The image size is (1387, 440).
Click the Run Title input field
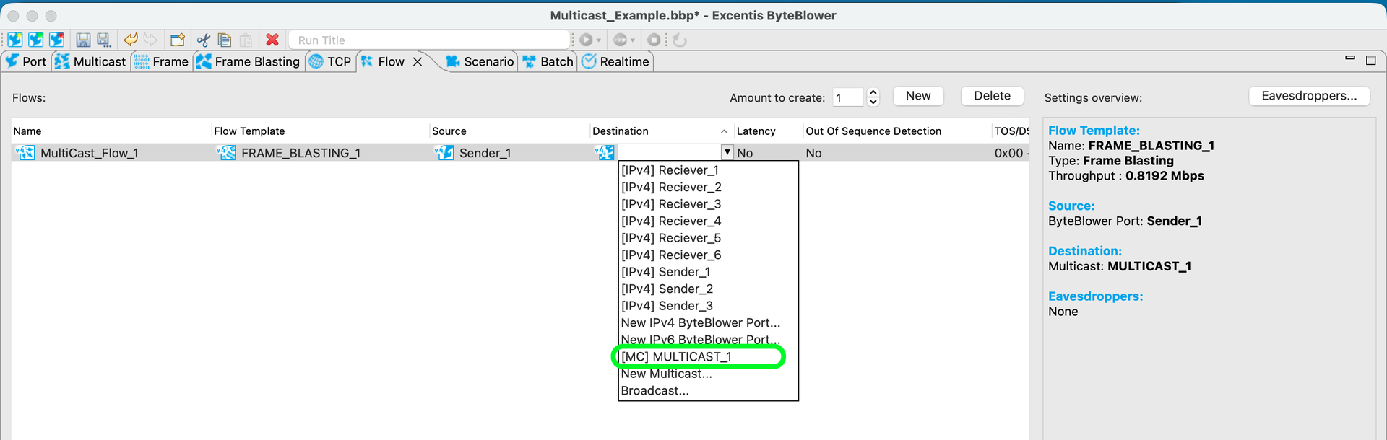tap(430, 40)
